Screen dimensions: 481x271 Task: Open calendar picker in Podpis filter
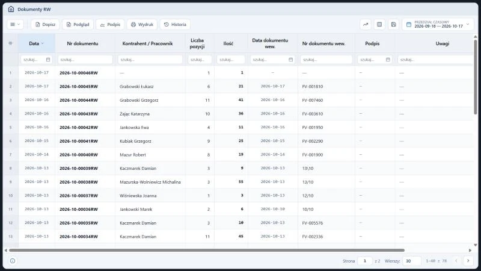[x=388, y=60]
